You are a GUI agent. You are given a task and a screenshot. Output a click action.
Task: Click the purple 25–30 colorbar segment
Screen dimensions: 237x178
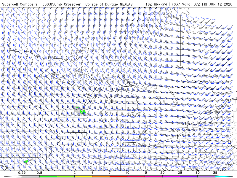point(189,177)
